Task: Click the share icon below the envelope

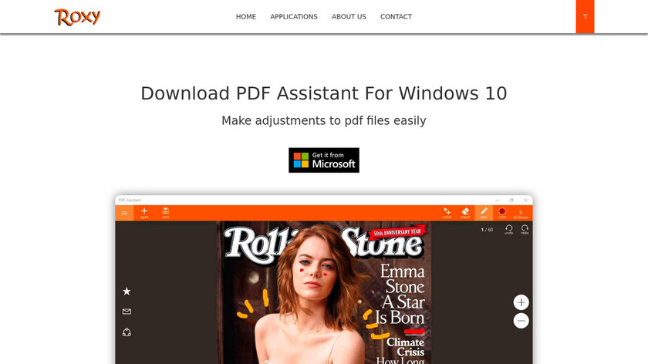Action: pos(127,332)
